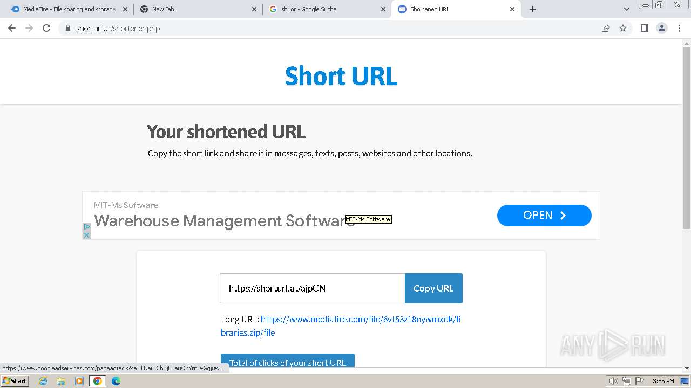Expand the tab search dropdown arrow
This screenshot has height=388, width=691.
click(626, 9)
